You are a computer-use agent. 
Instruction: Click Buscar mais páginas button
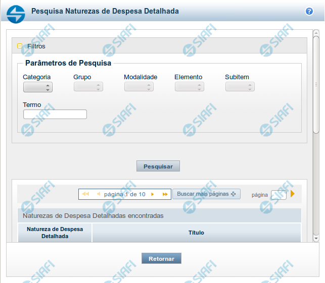(x=206, y=194)
